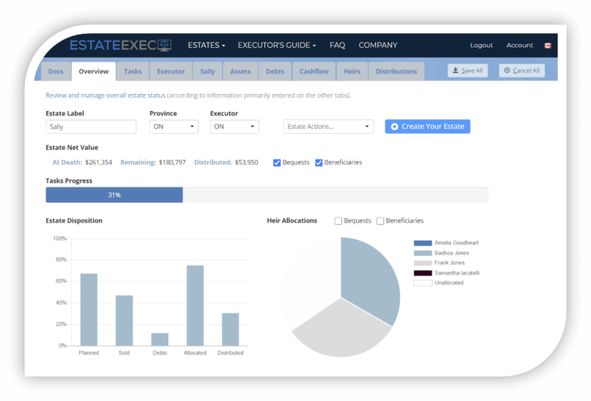Uncheck the Beneficiaries checkbox under Estate Net Value
This screenshot has width=591, height=401.
(x=319, y=163)
